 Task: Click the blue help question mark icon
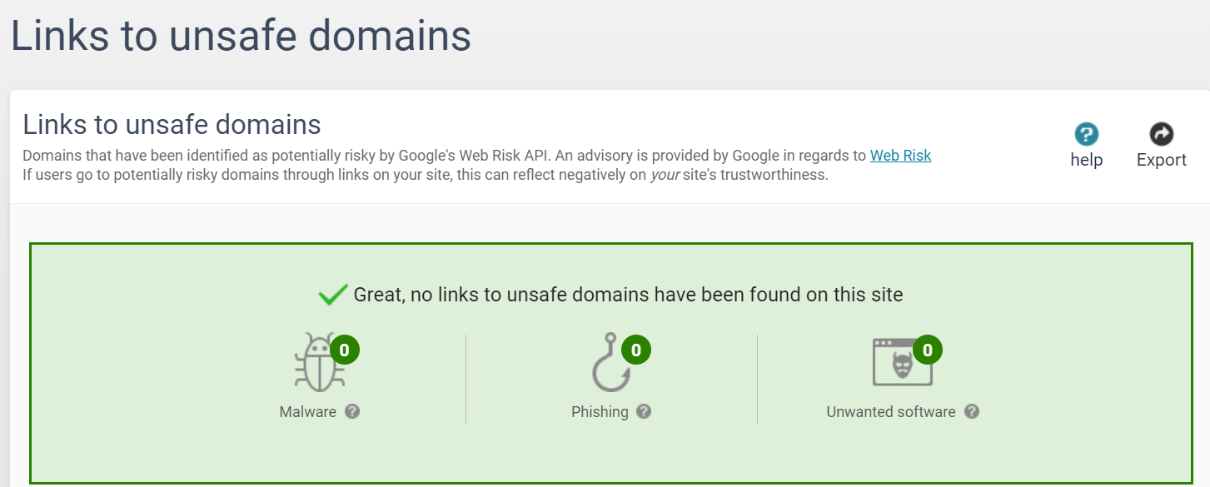(1086, 134)
